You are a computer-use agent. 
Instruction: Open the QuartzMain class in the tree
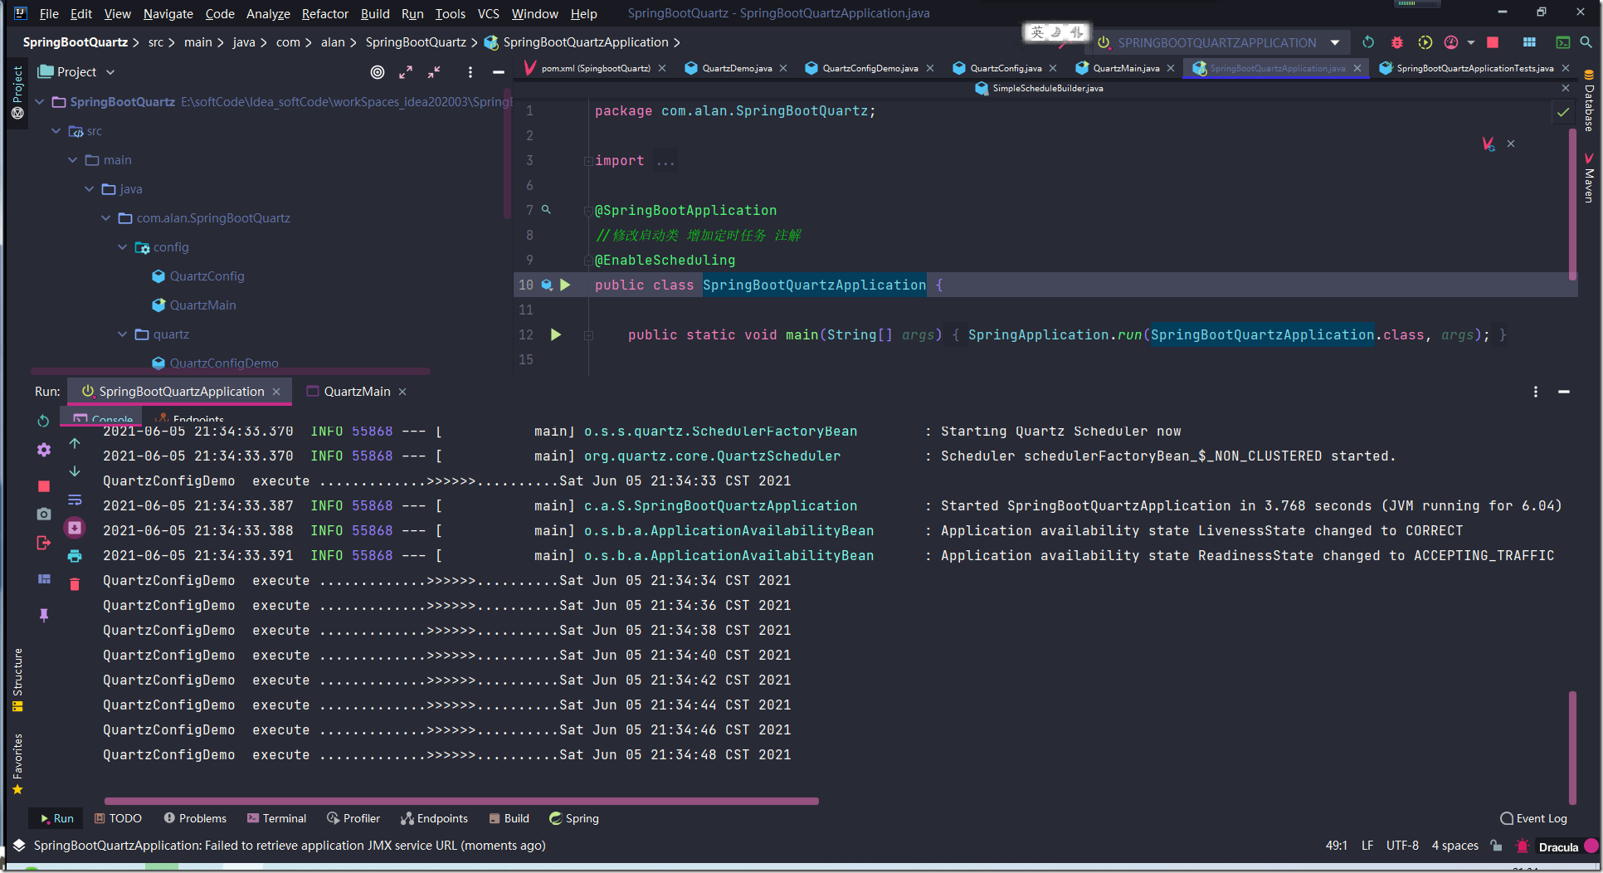[x=202, y=305]
